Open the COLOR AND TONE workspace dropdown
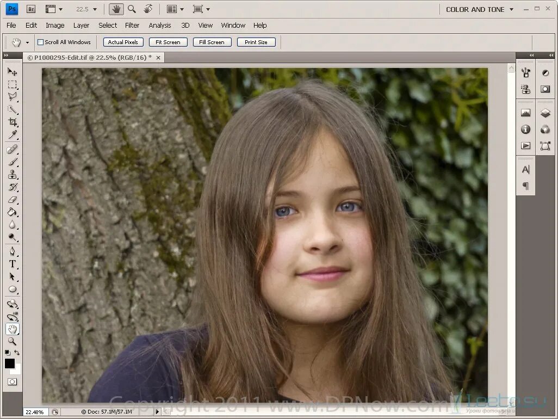 (x=479, y=10)
